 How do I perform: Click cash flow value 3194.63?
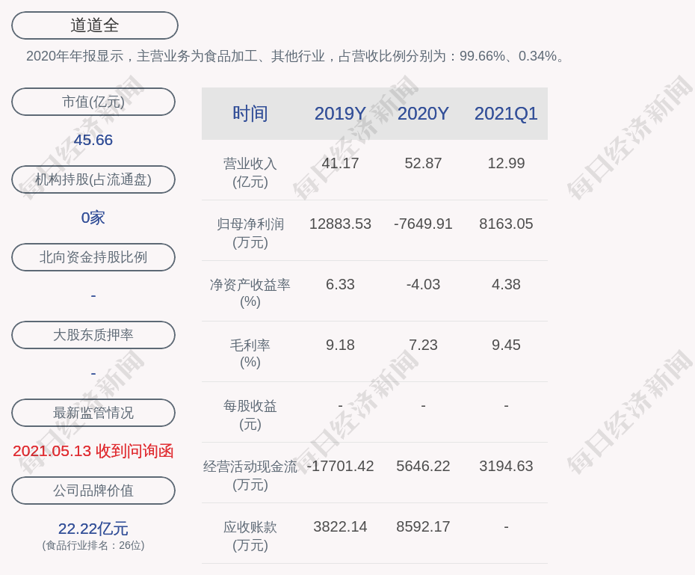506,466
